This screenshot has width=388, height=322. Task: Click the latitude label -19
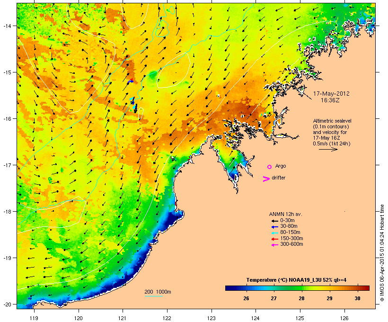[x=7, y=258]
